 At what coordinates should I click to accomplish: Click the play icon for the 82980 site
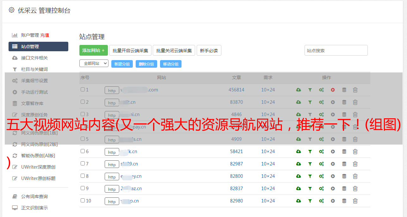pyautogui.click(x=333, y=201)
